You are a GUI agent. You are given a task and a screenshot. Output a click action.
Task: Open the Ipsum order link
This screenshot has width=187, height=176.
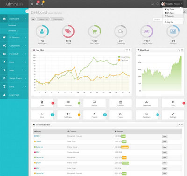(x=38, y=163)
